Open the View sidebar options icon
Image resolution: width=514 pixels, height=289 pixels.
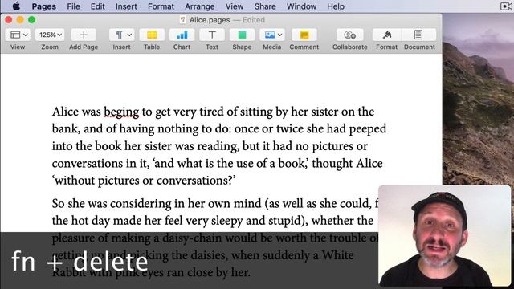18,35
